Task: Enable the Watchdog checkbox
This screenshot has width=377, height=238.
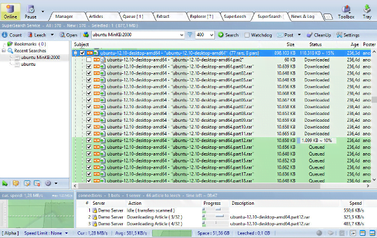Action: (x=246, y=35)
